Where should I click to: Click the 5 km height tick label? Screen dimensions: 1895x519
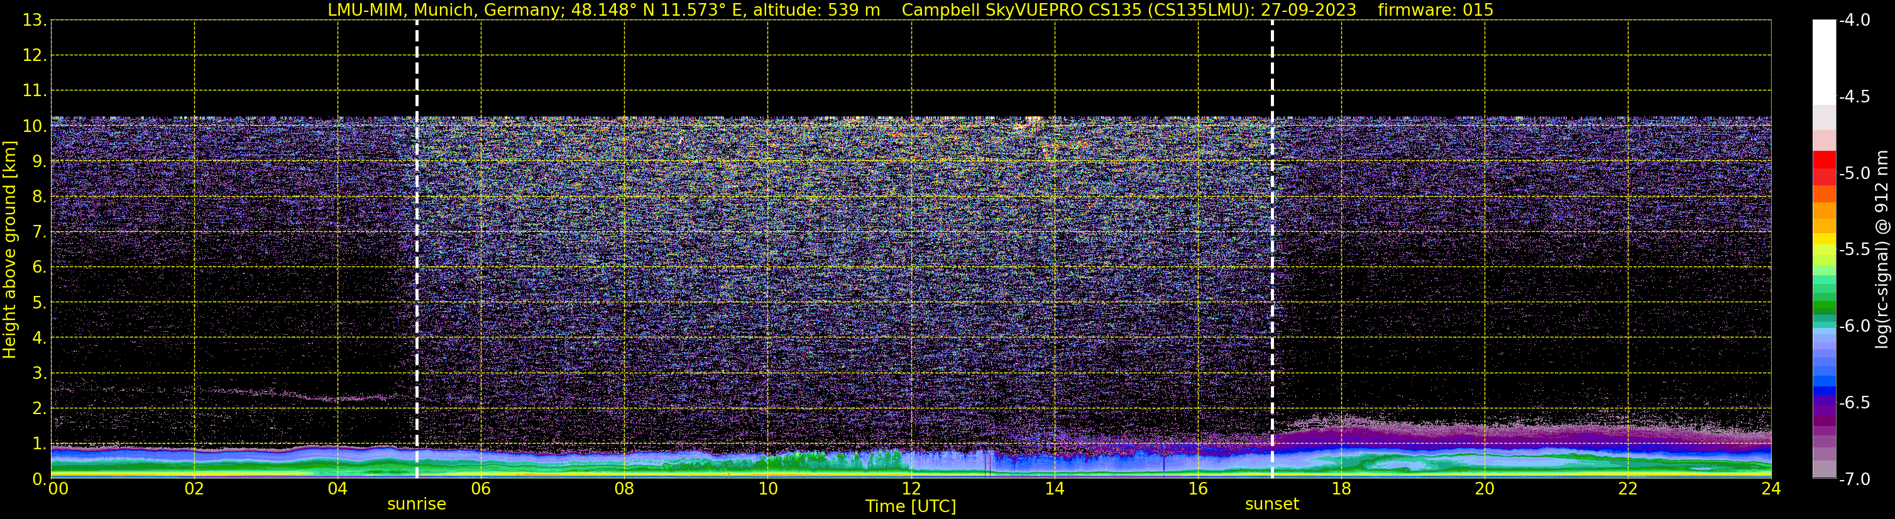(x=38, y=303)
